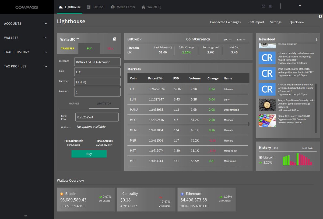
Task: Open Quickview link
Action: tap(297, 22)
